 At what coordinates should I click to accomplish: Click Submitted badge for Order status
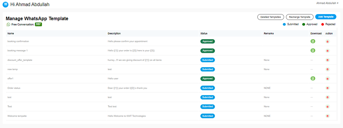pyautogui.click(x=208, y=88)
